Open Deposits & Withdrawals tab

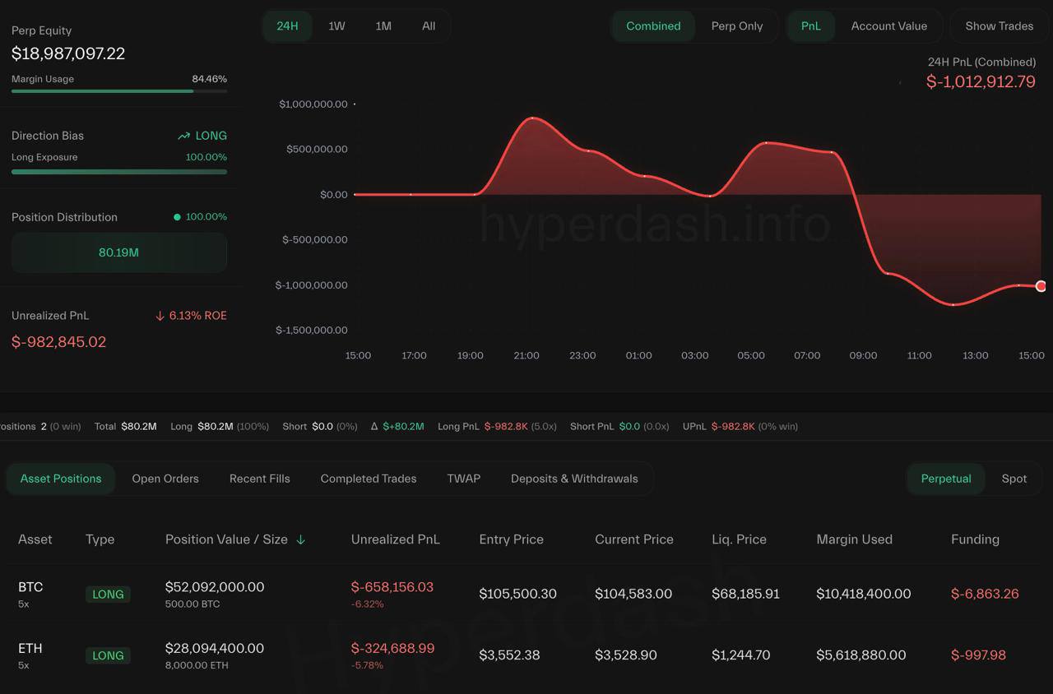[574, 479]
